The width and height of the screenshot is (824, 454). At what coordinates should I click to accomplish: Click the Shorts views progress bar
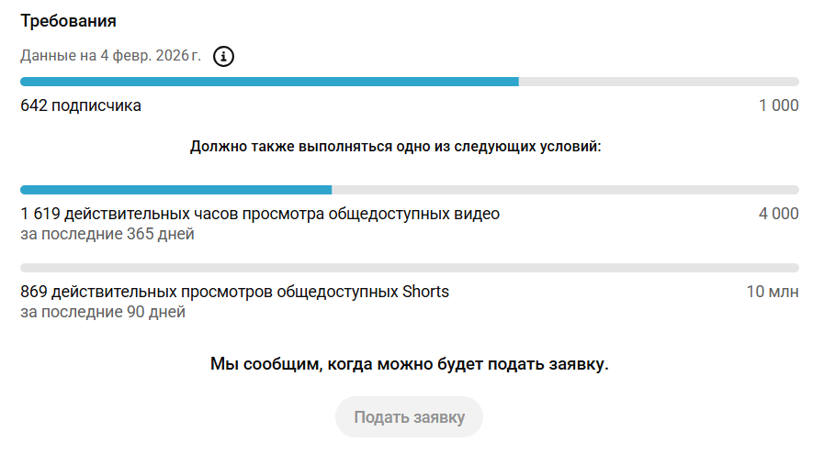pyautogui.click(x=409, y=268)
